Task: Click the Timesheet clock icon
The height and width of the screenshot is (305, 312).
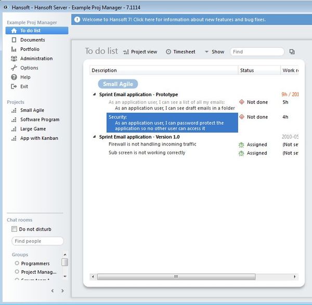Action: click(168, 52)
